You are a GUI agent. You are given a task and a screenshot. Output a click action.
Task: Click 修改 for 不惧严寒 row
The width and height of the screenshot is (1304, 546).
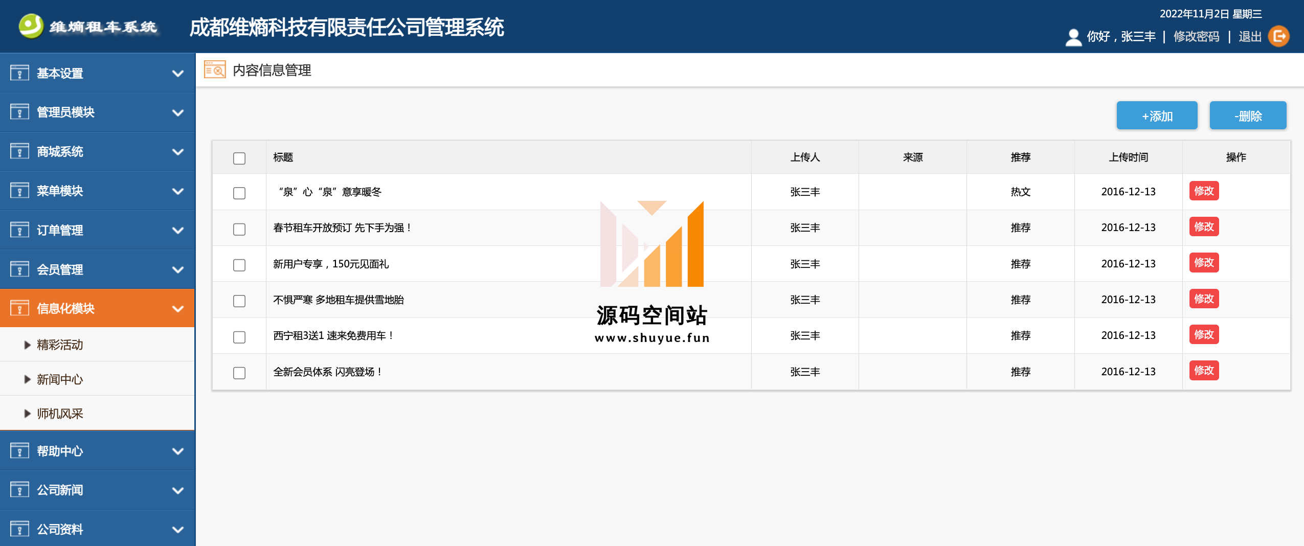pyautogui.click(x=1204, y=299)
